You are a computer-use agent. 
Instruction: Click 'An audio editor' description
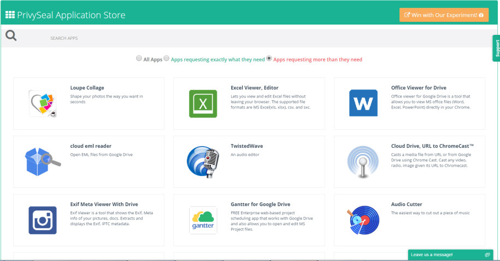click(x=245, y=155)
